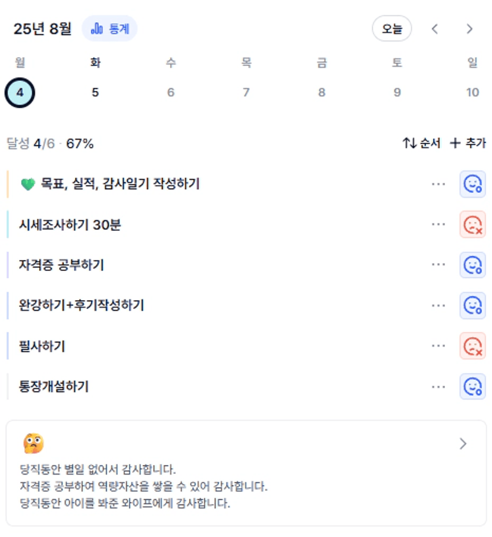The width and height of the screenshot is (492, 537).
Task: Click the 오늘 today button
Action: [391, 29]
